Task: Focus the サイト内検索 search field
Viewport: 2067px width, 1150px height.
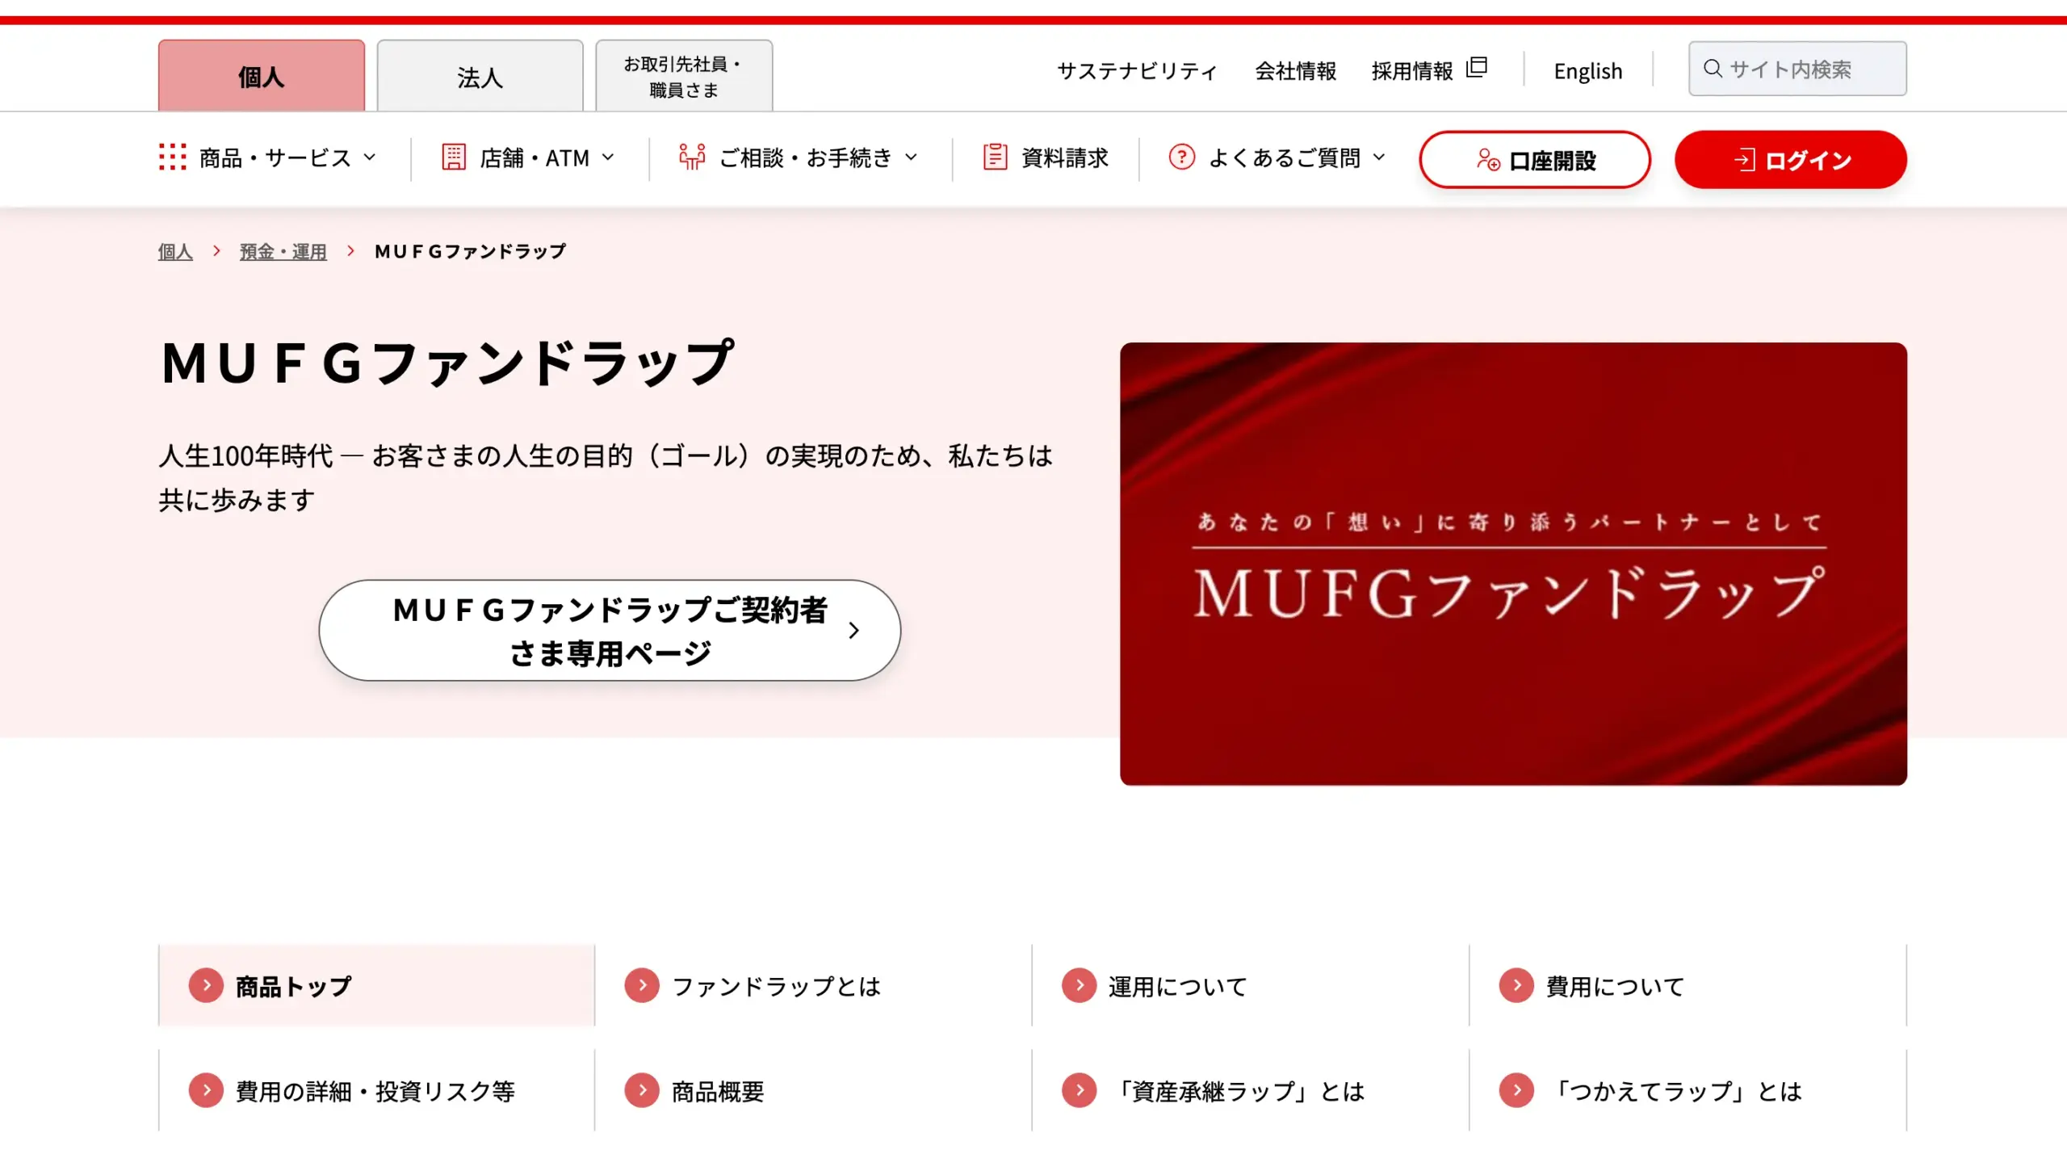Action: coord(1798,69)
